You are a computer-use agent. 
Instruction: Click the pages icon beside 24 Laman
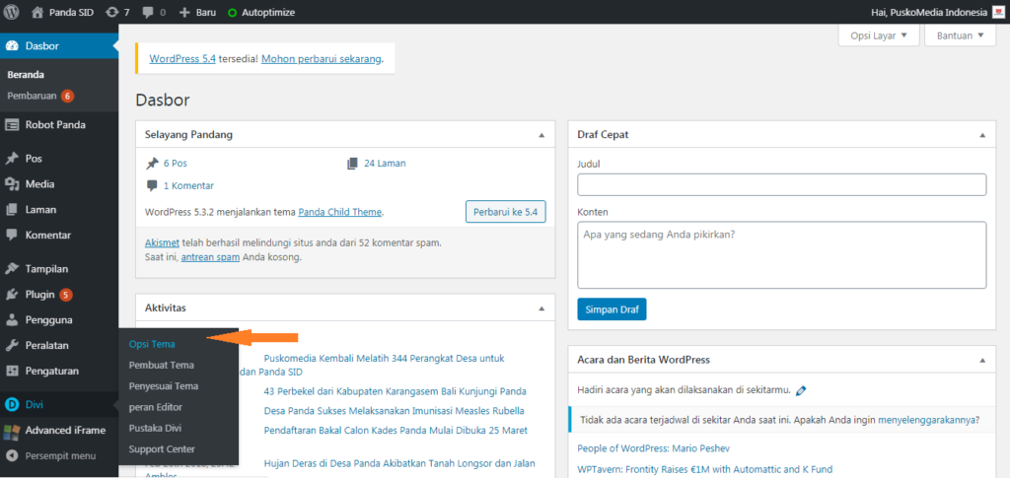pos(352,164)
